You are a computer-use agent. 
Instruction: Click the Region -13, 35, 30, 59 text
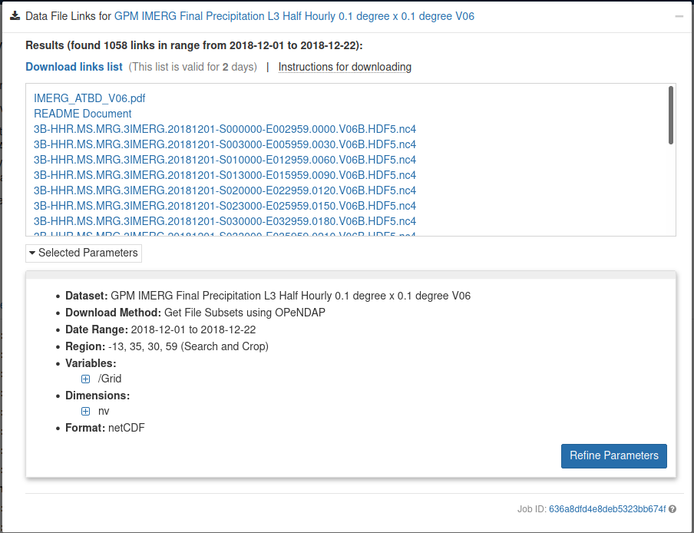tap(167, 346)
